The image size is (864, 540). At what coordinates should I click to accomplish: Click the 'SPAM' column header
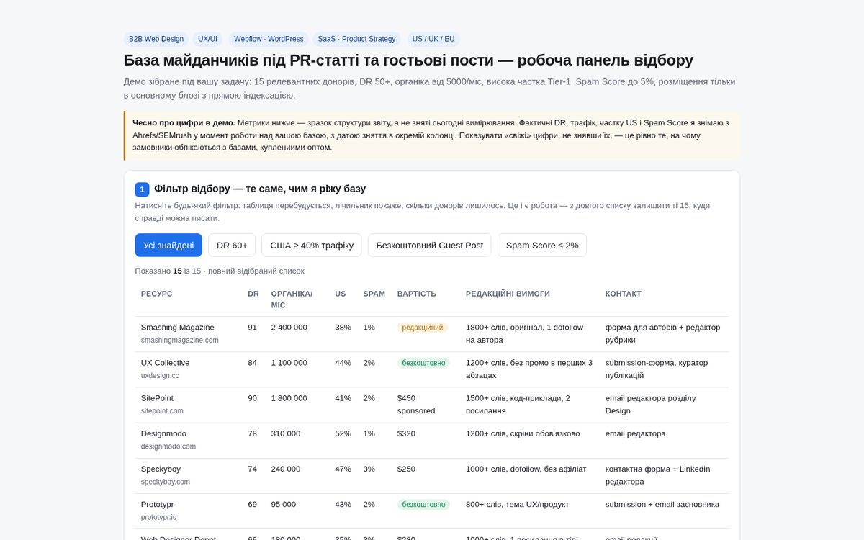[374, 294]
